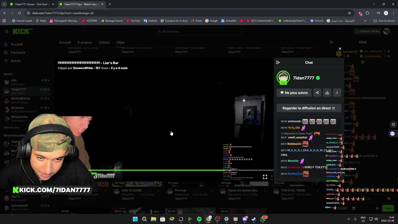398x224 pixels.
Task: Open the Gmail bookmark
Action: point(196,21)
